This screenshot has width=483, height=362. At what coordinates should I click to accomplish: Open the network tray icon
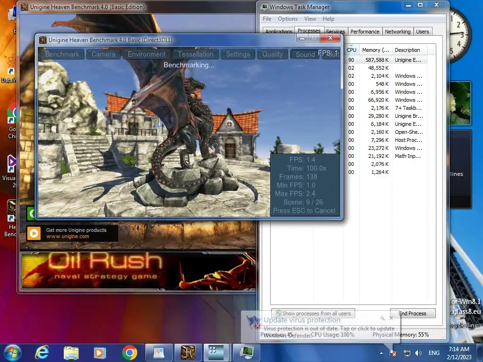coord(407,353)
